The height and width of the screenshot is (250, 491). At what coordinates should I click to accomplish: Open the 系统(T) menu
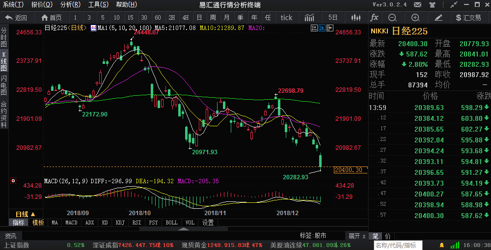(x=13, y=5)
